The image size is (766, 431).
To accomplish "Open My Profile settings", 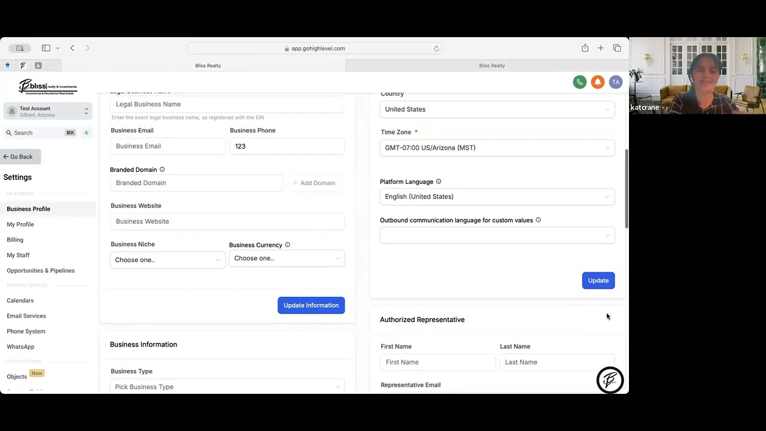I will [20, 224].
